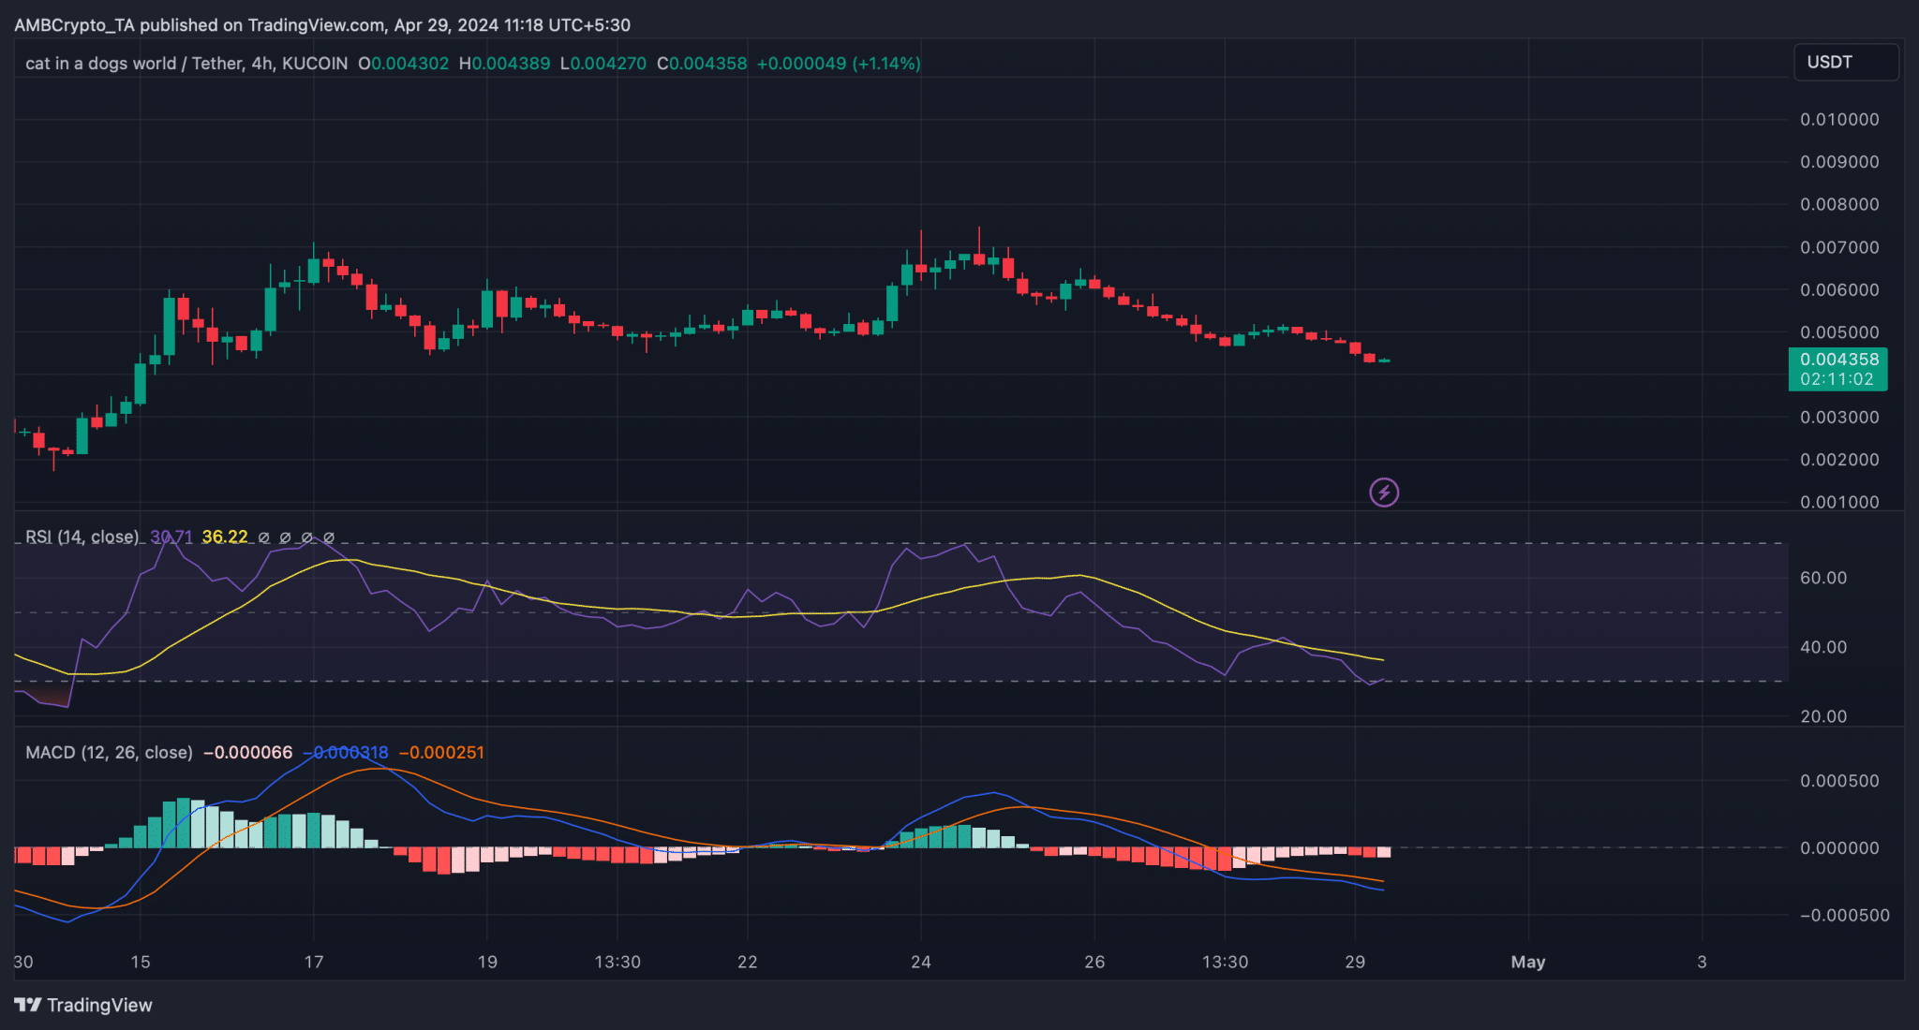Click the date label 29 on the time axis
This screenshot has height=1030, width=1919.
pyautogui.click(x=1355, y=962)
